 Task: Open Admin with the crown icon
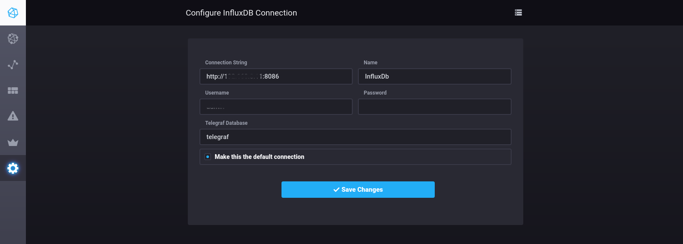point(13,143)
